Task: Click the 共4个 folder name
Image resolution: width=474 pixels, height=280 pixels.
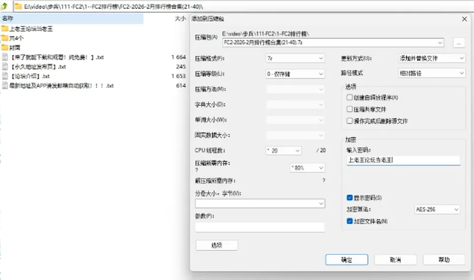Action: [x=16, y=38]
